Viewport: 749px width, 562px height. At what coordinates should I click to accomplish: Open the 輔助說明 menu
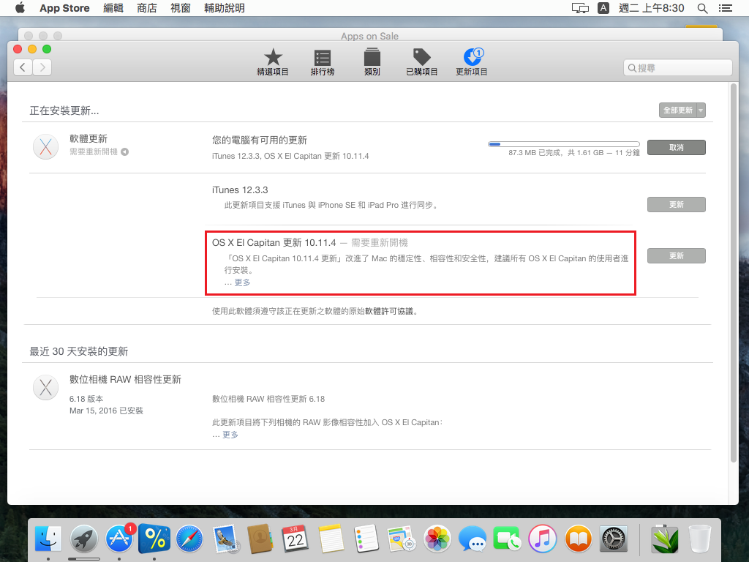tap(224, 8)
